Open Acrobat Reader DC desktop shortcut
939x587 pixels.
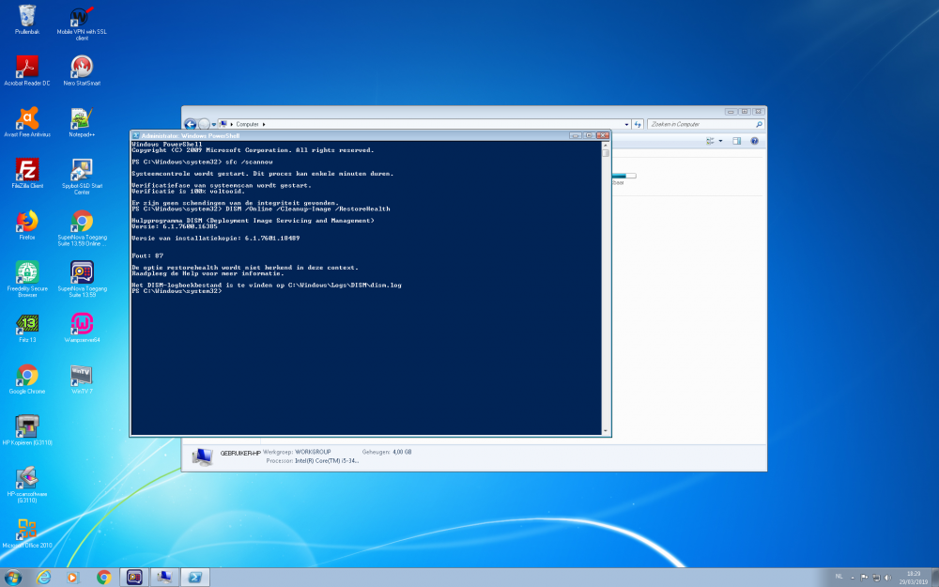(26, 67)
